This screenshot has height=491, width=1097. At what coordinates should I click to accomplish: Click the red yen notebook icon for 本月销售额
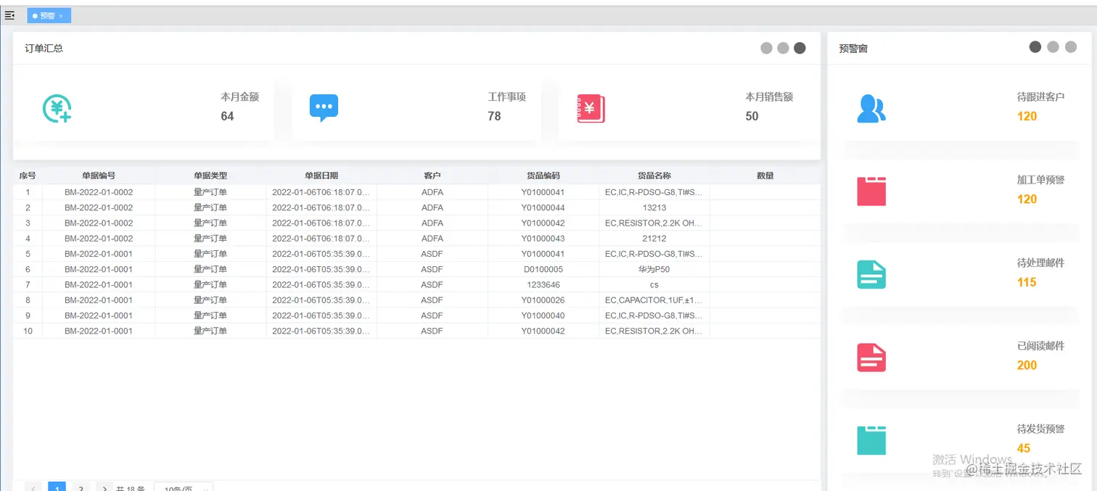tap(591, 109)
